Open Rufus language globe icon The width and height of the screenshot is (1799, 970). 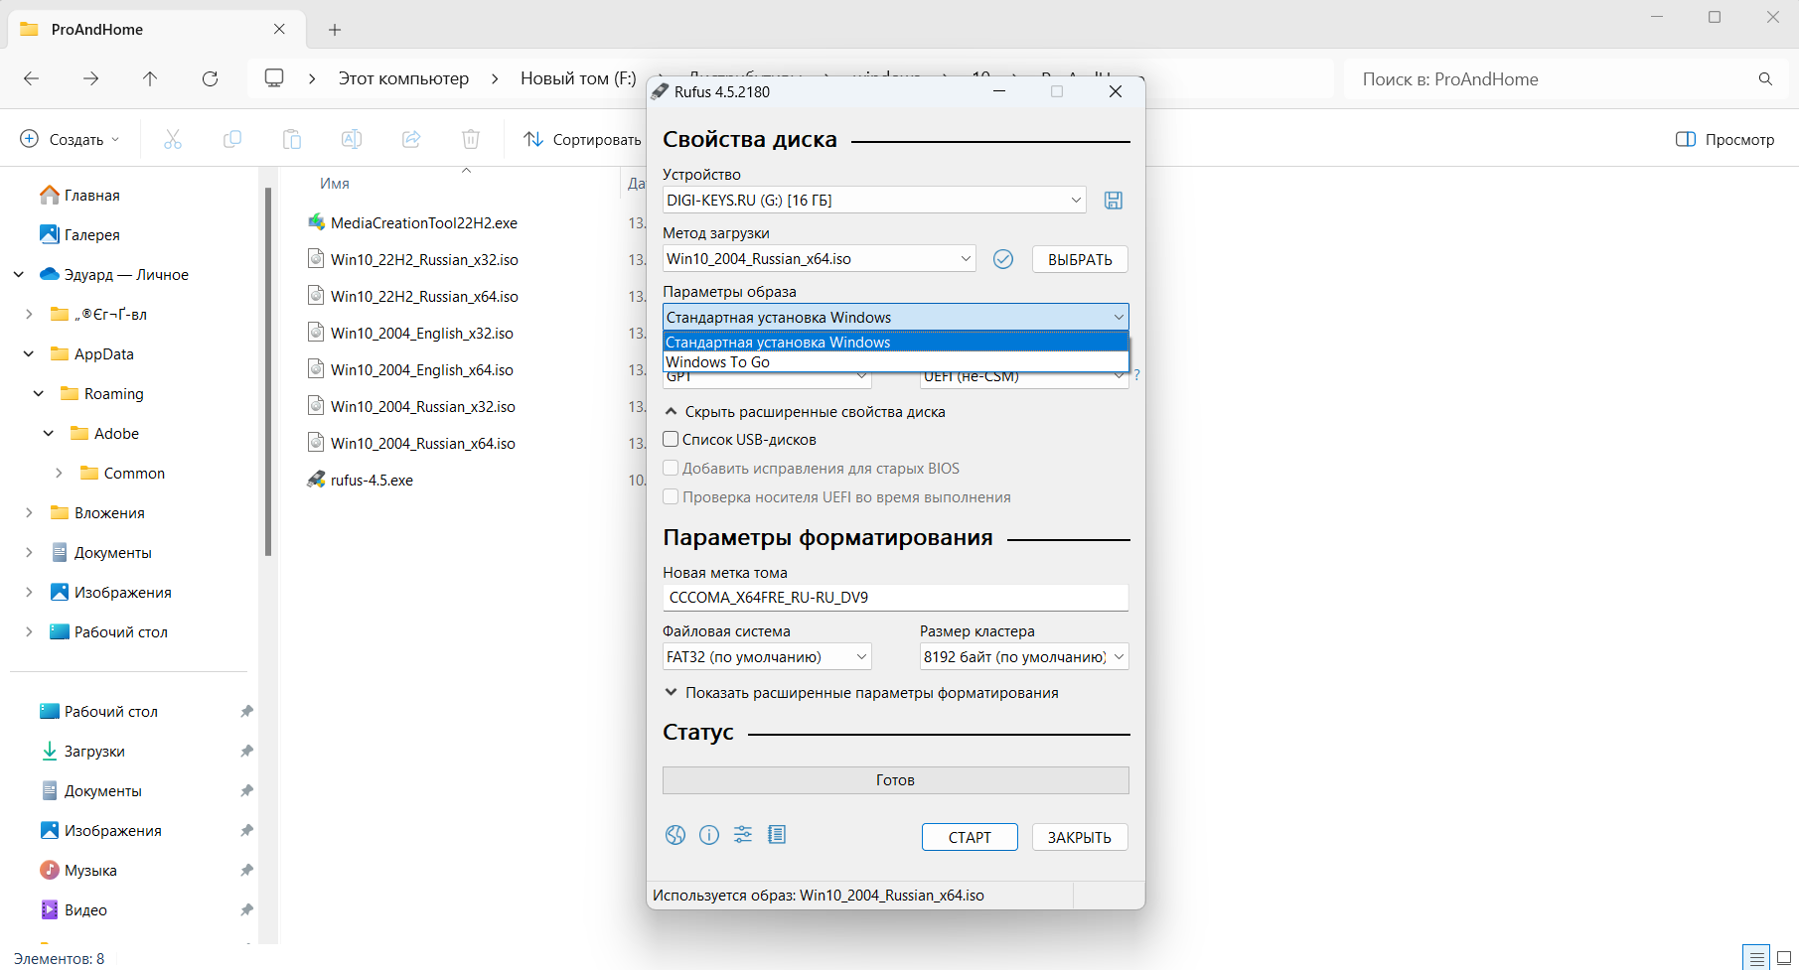click(675, 835)
